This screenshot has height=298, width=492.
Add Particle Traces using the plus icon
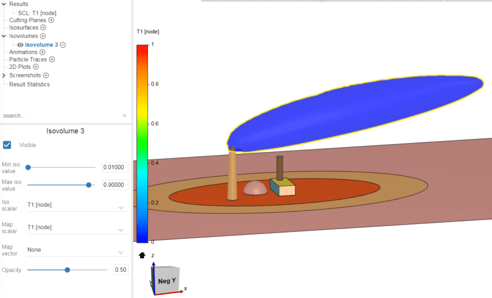click(x=52, y=59)
